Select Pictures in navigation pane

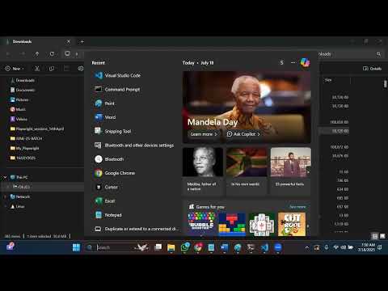(x=19, y=99)
